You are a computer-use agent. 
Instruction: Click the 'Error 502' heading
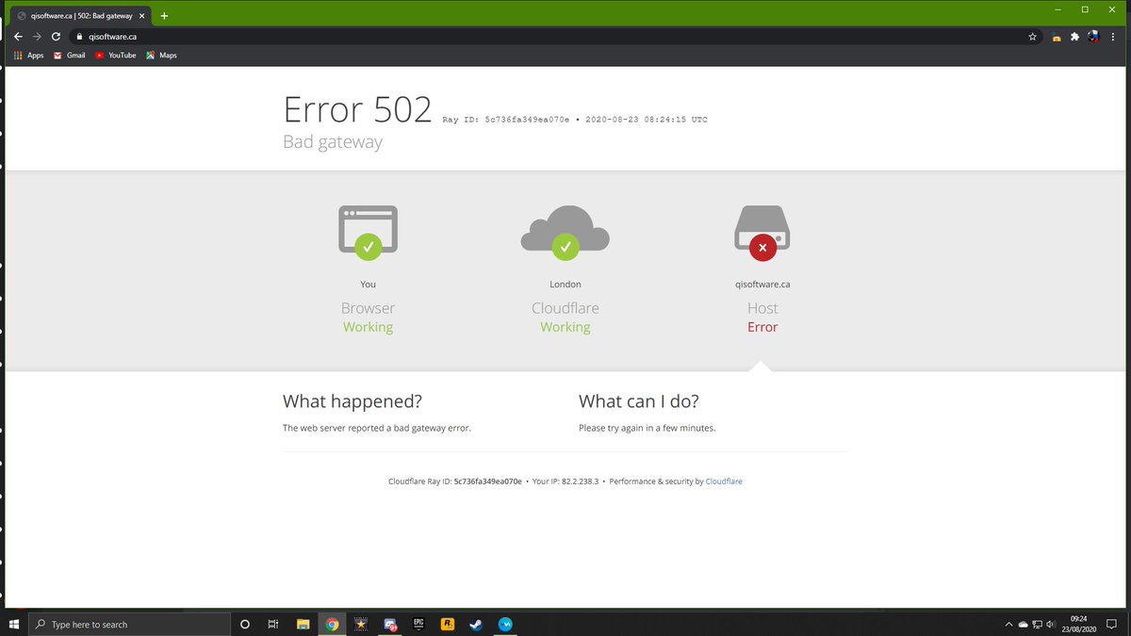[x=358, y=109]
